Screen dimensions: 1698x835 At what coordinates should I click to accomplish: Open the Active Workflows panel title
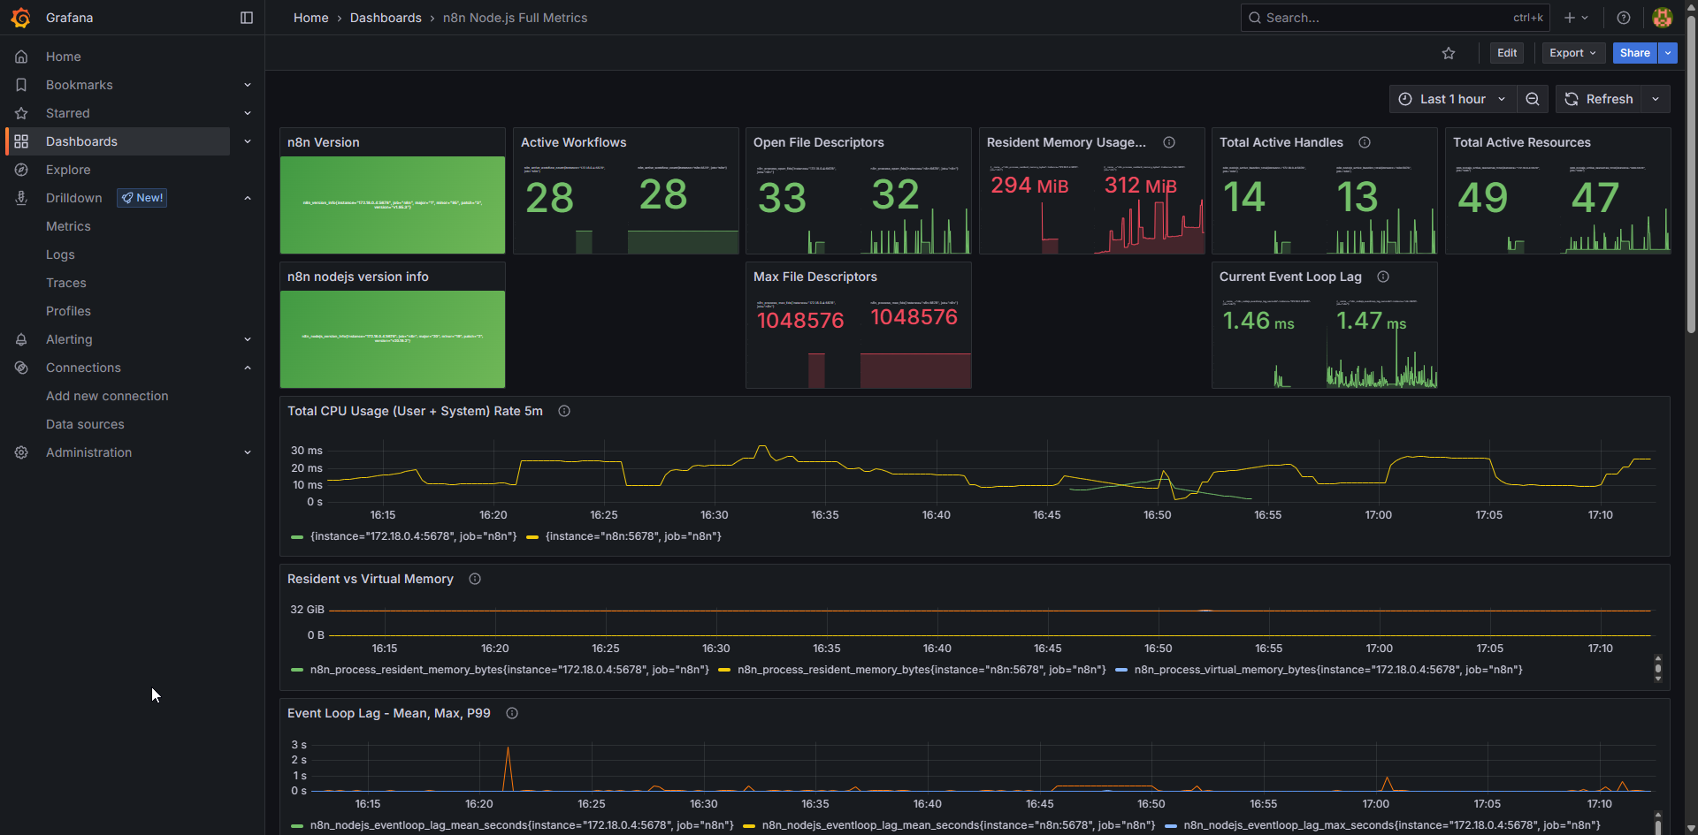point(573,142)
